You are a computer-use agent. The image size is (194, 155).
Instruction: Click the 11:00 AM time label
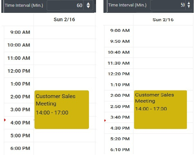(x=19, y=58)
